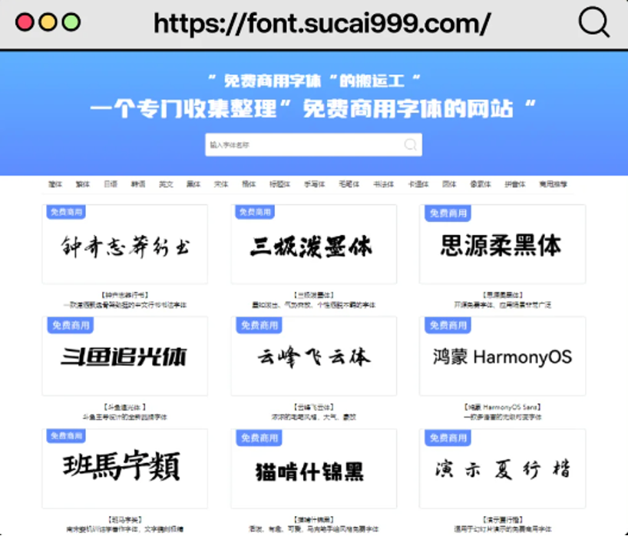Choose the 圆体 category

tap(449, 184)
